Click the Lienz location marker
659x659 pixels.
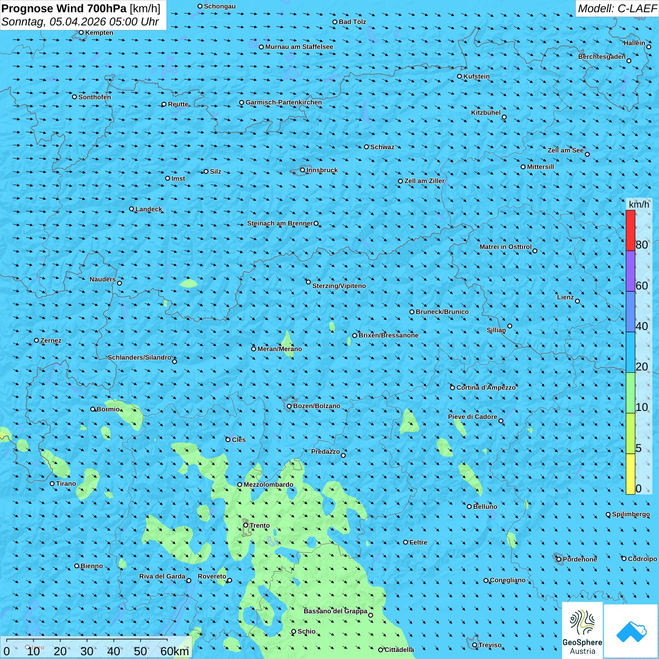578,301
